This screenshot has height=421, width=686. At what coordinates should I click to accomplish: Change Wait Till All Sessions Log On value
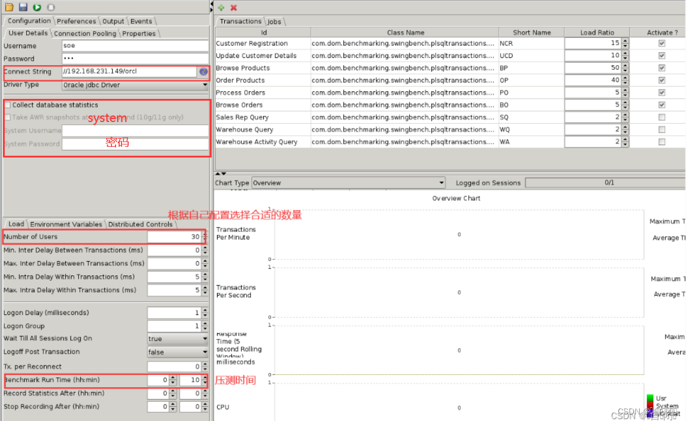point(204,339)
